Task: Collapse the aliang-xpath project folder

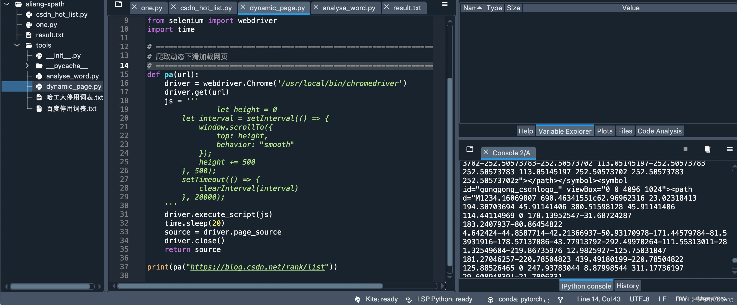Action: pyautogui.click(x=7, y=4)
